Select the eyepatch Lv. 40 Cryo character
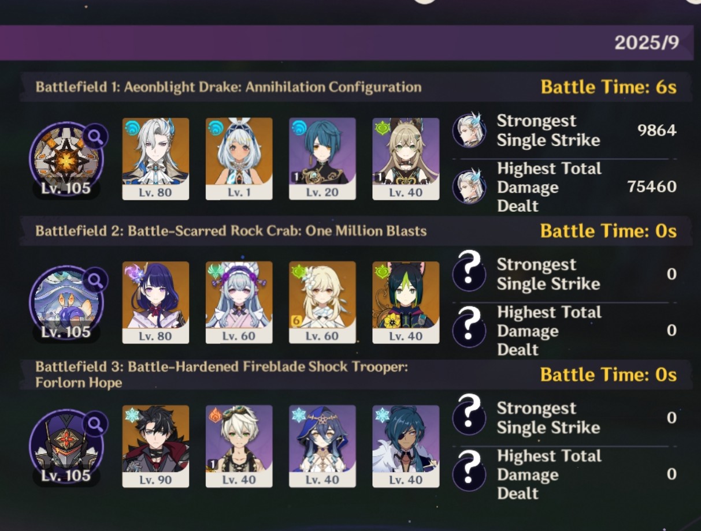This screenshot has width=701, height=531. tap(406, 446)
